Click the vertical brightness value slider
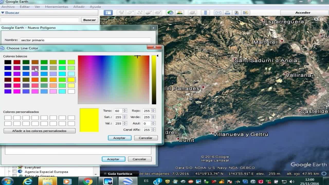This screenshot has height=185, width=329. 154,80
